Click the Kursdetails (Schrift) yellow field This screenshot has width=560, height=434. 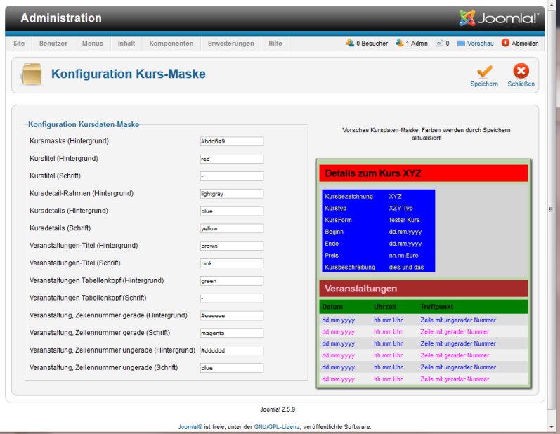(x=231, y=228)
